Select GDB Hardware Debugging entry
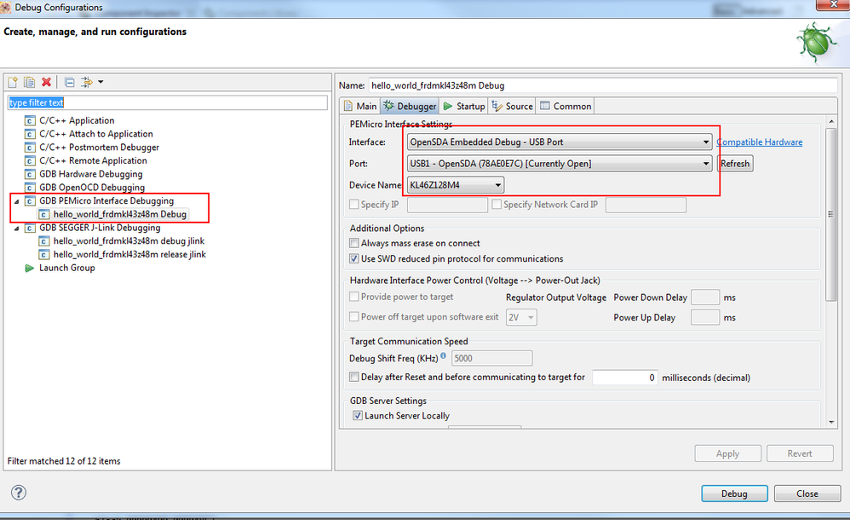The image size is (850, 520). (x=91, y=174)
